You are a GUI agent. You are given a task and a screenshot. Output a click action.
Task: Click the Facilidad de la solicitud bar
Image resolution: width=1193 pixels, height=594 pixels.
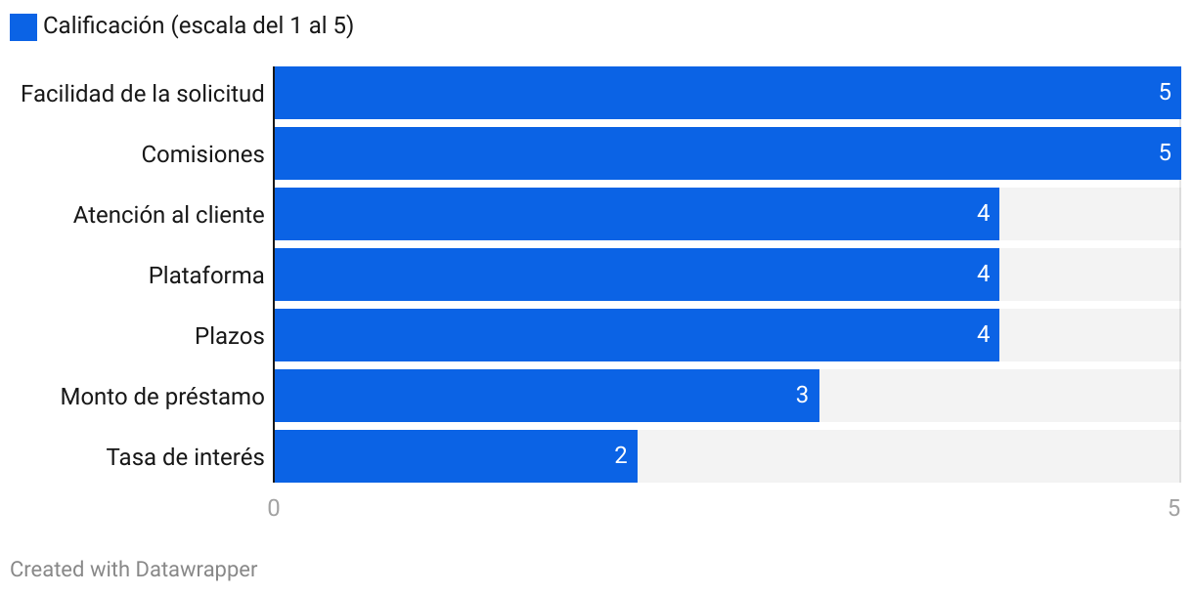coord(728,93)
